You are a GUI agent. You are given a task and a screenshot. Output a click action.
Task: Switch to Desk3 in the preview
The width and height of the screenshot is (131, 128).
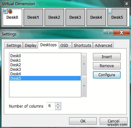75,17
